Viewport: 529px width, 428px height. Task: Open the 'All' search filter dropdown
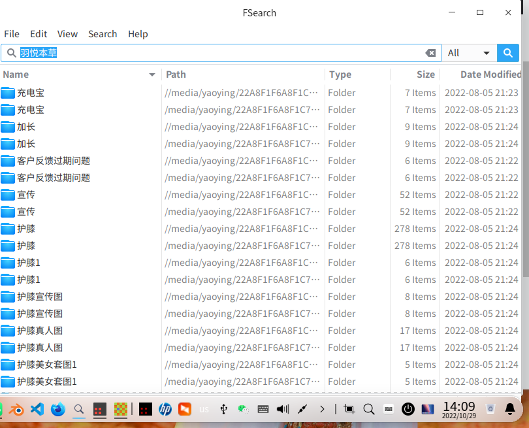tap(469, 52)
